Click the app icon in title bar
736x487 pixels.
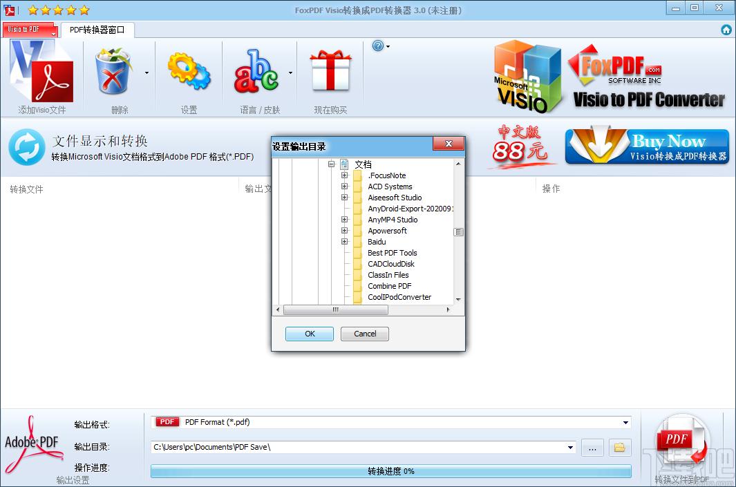pyautogui.click(x=9, y=10)
